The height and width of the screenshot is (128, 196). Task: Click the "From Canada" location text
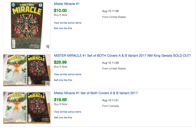[110, 106]
